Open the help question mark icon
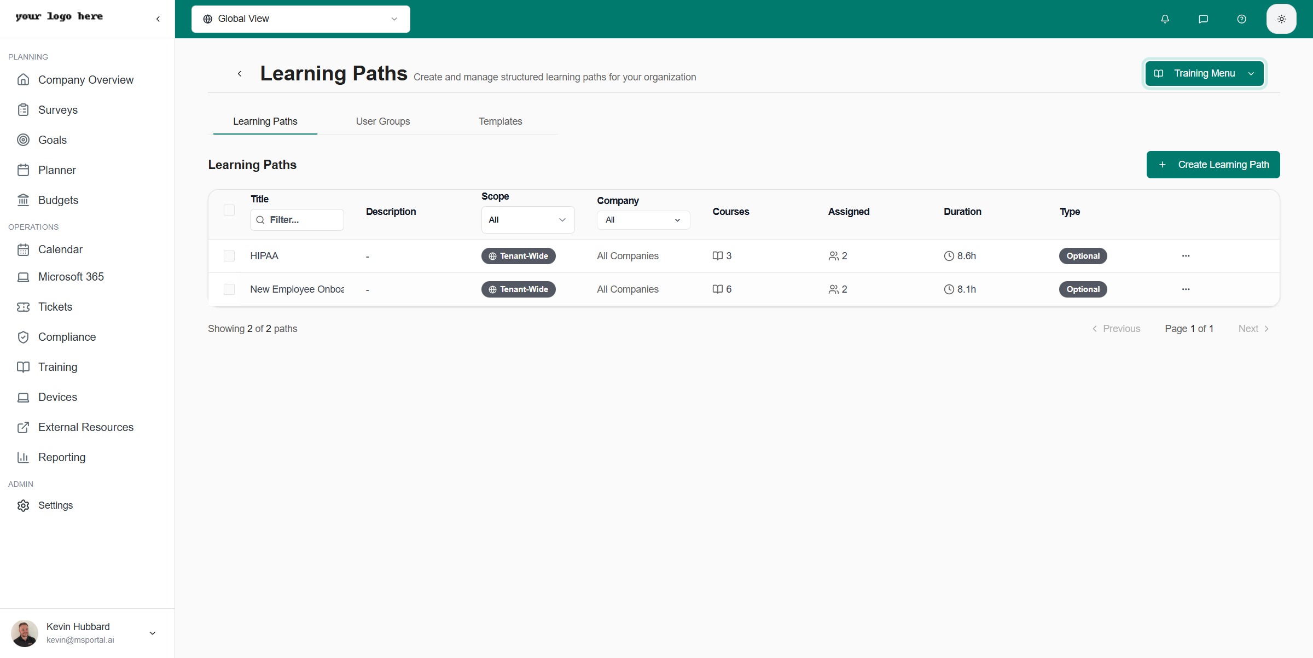 pos(1241,19)
